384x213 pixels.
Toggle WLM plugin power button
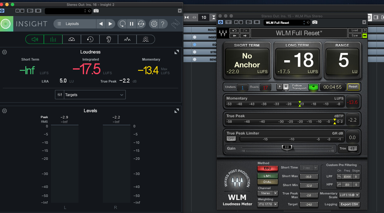click(x=220, y=22)
